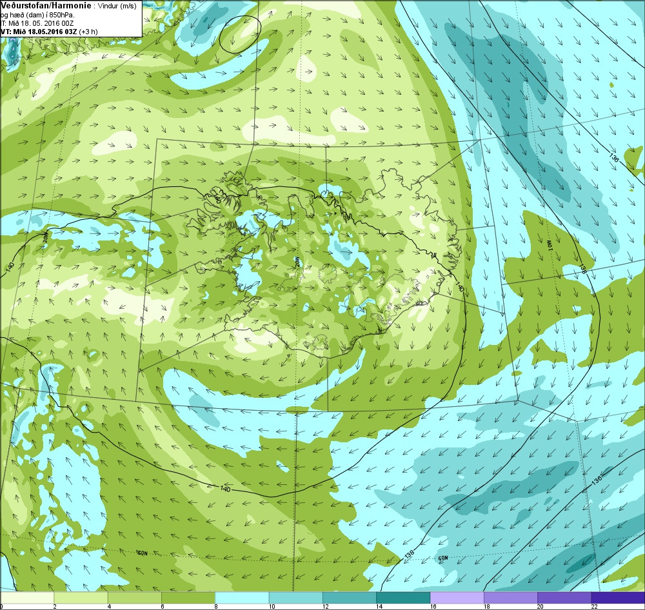The image size is (645, 610).
Task: Select the 2–4 m/s light green swatch
Action: click(81, 597)
